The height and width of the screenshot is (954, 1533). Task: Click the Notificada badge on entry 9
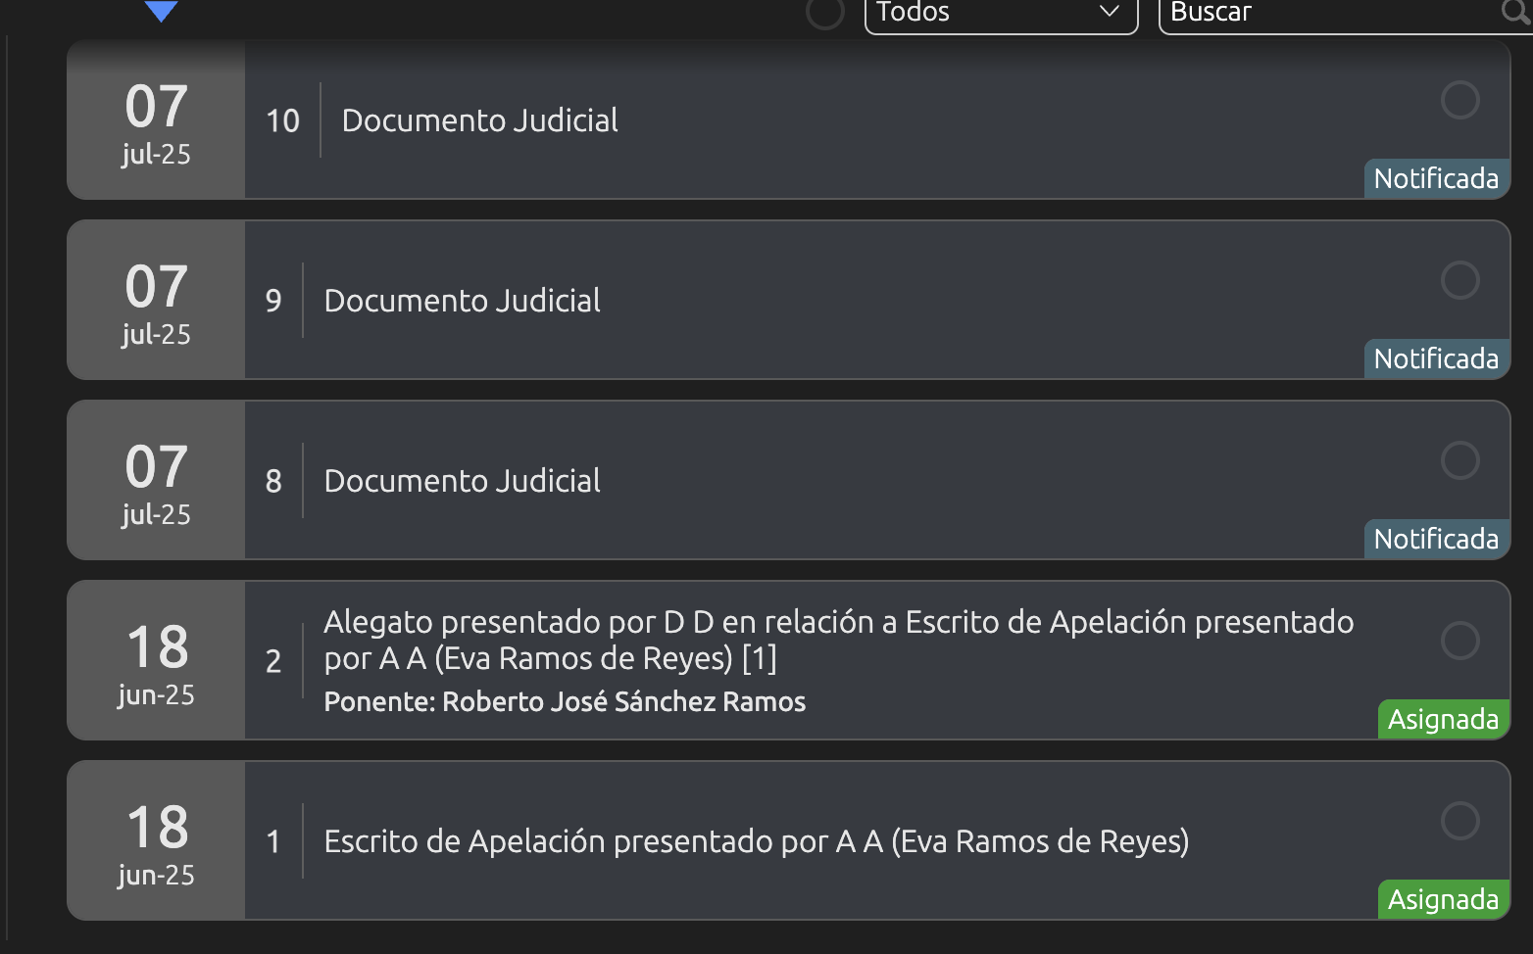click(1436, 359)
